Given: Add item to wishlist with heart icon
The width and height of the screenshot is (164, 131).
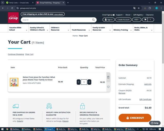Looking at the screenshot, I should click(x=108, y=87).
